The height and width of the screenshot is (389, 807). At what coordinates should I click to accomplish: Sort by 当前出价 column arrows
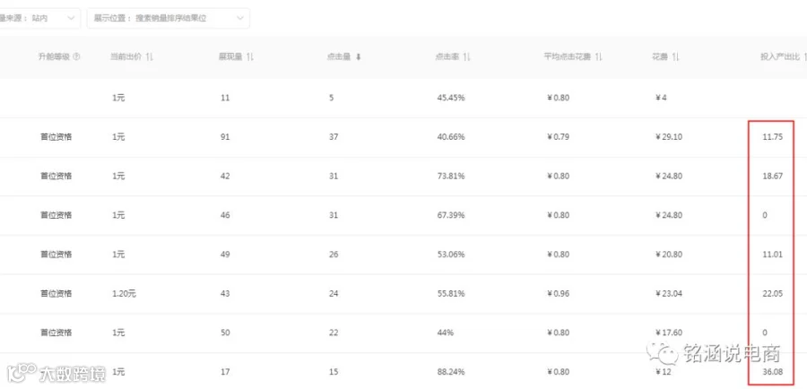point(150,57)
